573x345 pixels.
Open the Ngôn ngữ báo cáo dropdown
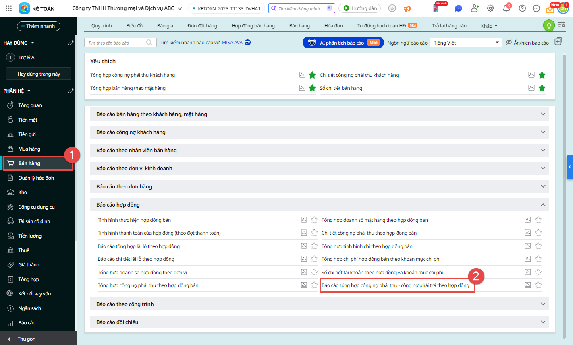point(465,43)
